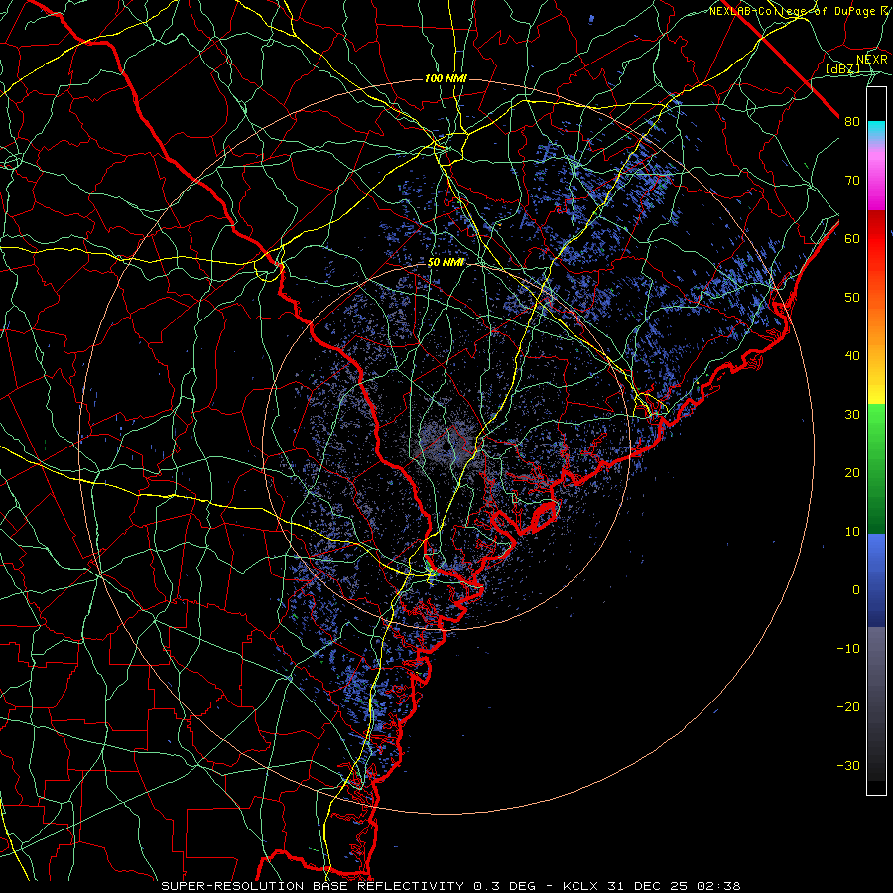The height and width of the screenshot is (893, 893).
Task: Click the 20 value on the dBZ scale
Action: coord(852,472)
